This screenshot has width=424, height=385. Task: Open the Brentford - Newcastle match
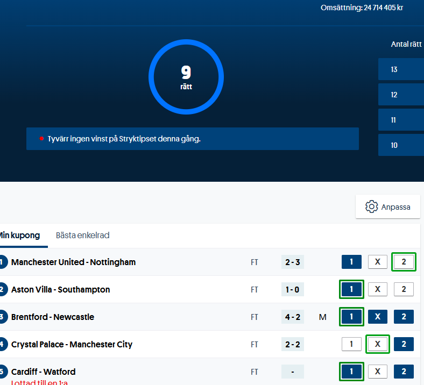(x=53, y=317)
